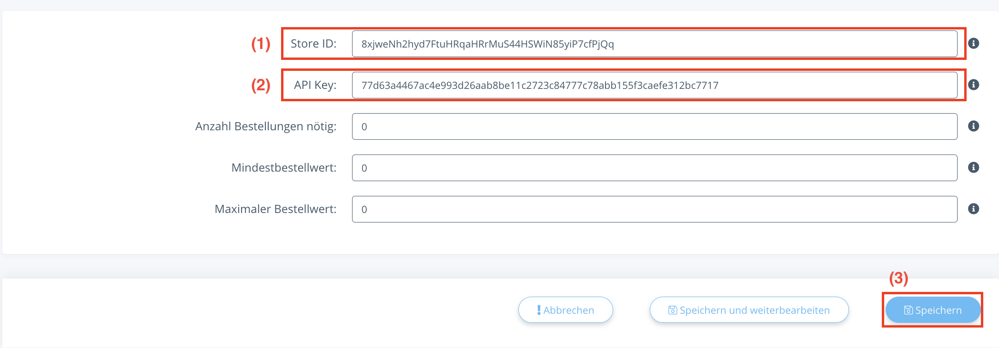Click into the API Key field
Screen dimensions: 999x348
pos(654,85)
